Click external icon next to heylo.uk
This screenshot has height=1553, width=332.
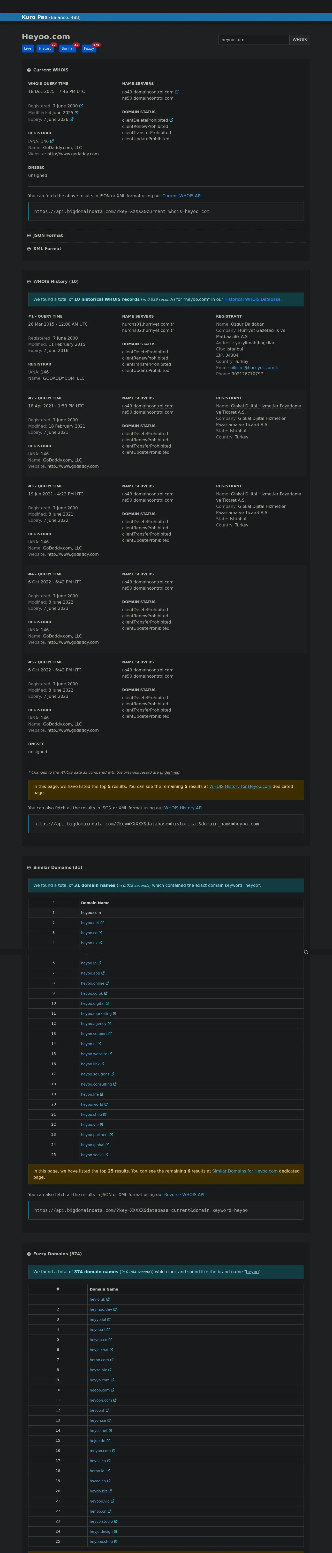(x=108, y=1299)
